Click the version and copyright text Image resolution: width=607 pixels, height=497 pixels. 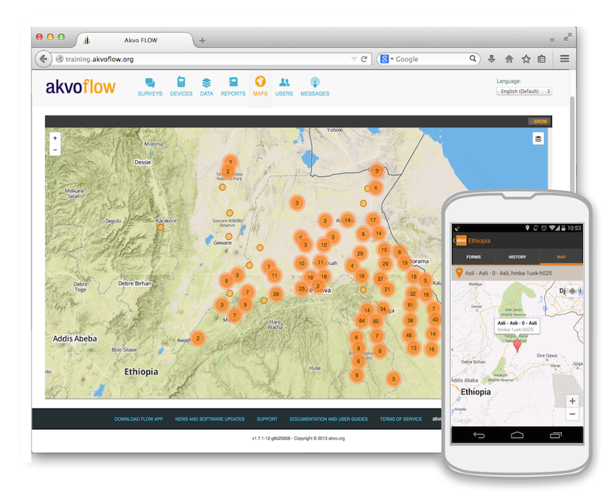[x=299, y=439]
